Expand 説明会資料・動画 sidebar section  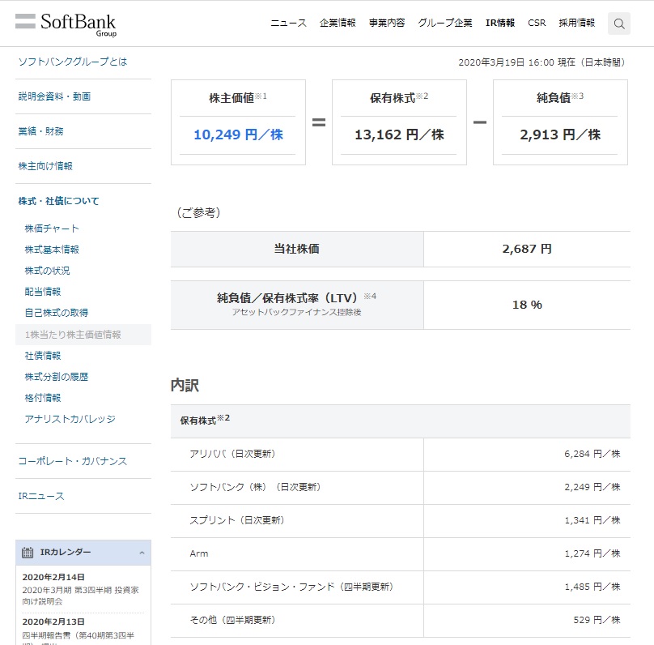click(54, 96)
